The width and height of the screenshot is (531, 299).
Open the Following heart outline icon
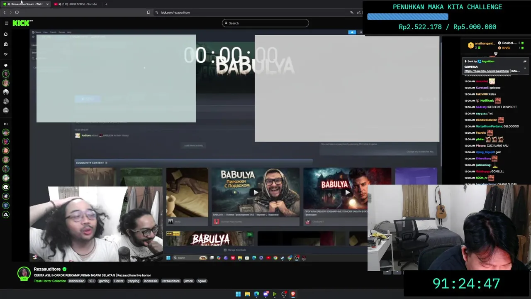coord(6,54)
